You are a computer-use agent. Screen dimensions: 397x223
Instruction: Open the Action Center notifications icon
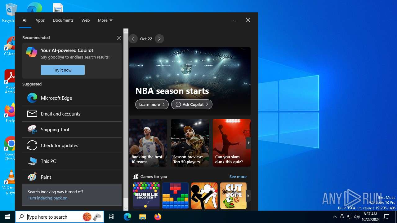(387, 217)
